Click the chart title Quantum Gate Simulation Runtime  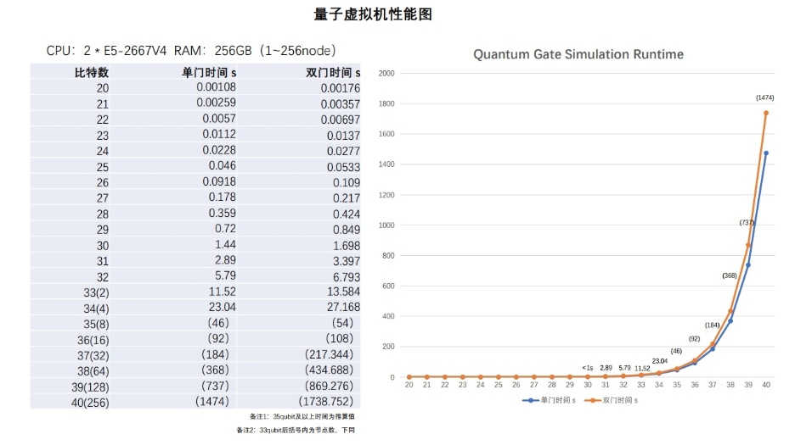(x=578, y=54)
